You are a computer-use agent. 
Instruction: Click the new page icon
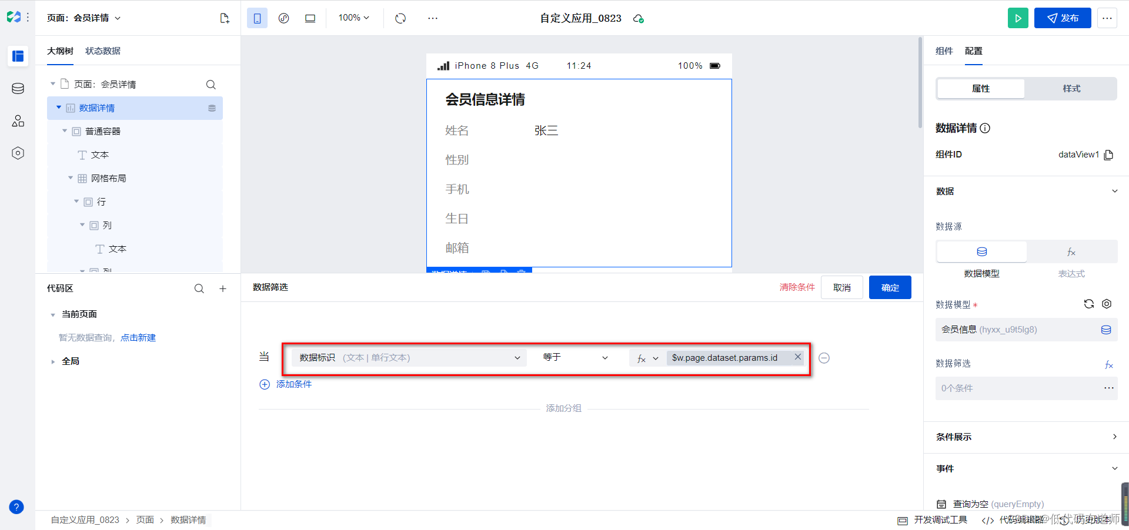point(224,18)
